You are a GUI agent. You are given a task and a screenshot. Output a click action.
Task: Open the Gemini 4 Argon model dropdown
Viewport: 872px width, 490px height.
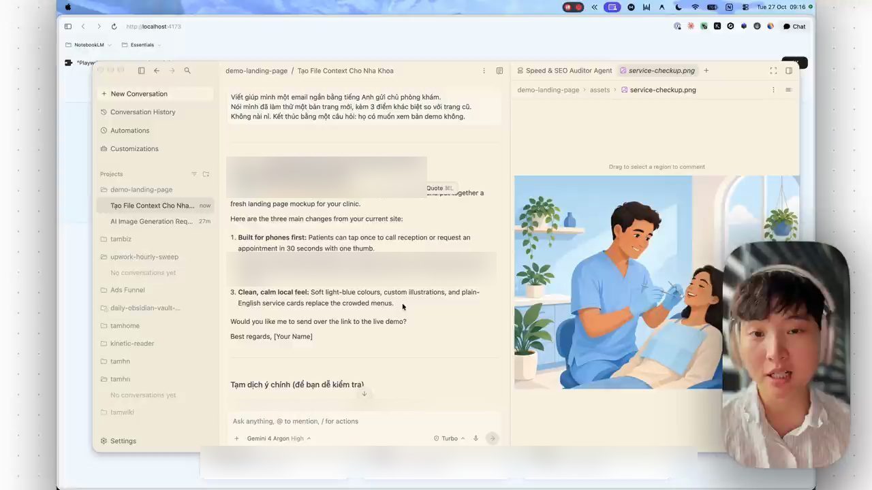click(x=279, y=438)
